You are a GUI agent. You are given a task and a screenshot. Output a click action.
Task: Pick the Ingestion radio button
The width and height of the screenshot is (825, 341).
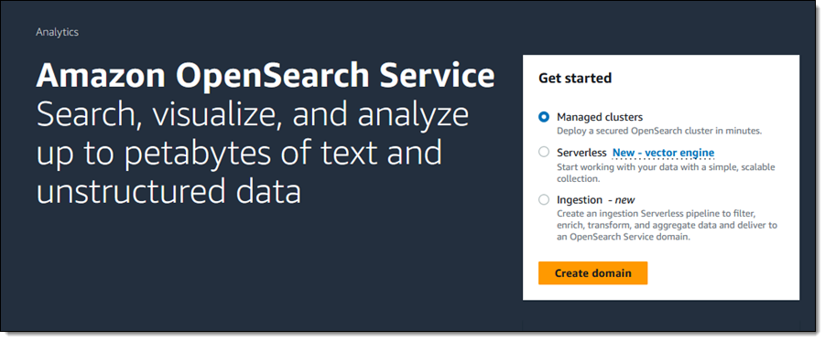(544, 199)
